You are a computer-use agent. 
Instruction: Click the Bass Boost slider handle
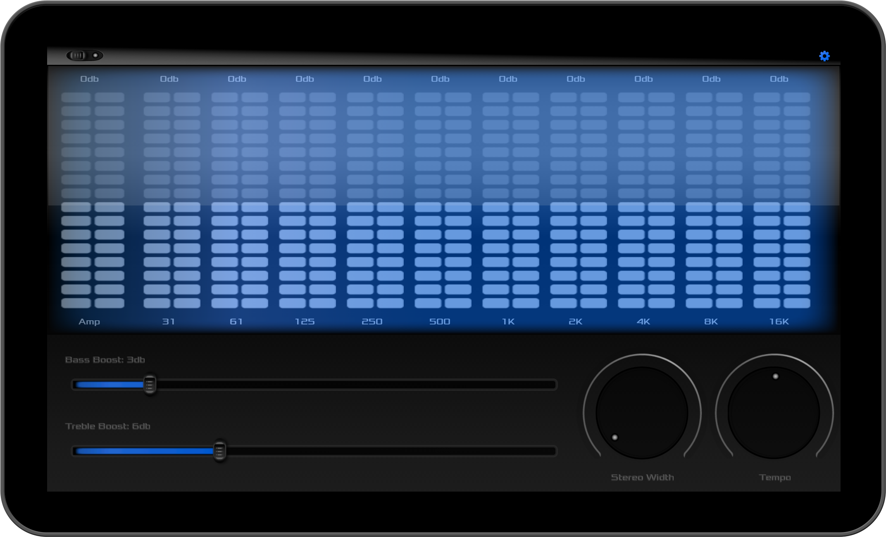point(150,385)
